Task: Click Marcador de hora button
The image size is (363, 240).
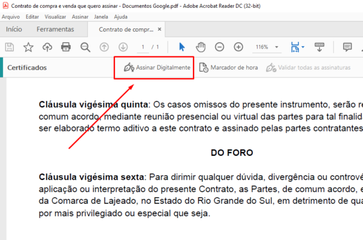Action: point(229,67)
